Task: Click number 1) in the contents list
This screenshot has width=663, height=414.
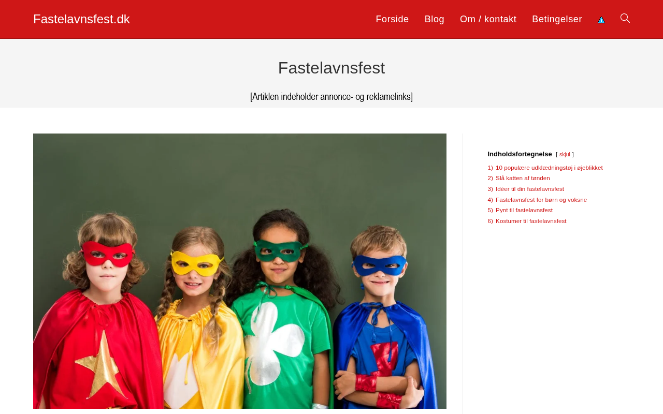Action: pos(490,168)
